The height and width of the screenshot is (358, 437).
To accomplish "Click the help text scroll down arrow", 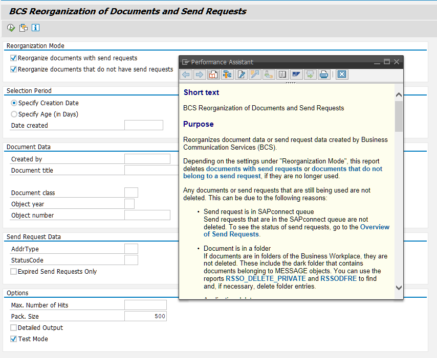I will pyautogui.click(x=399, y=288).
